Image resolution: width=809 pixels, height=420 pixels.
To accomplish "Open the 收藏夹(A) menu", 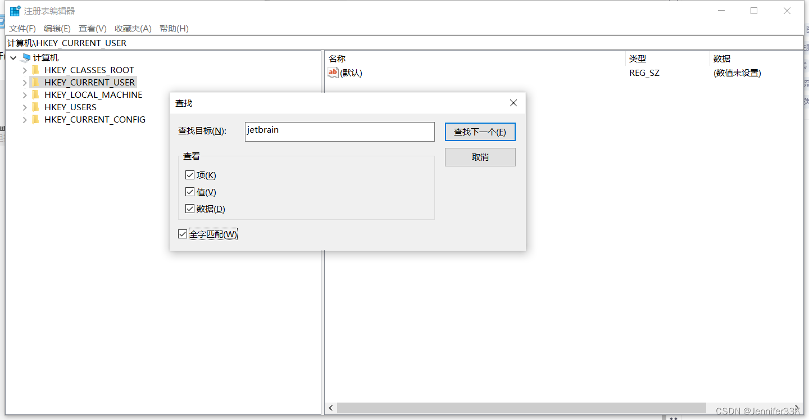I will click(x=133, y=28).
